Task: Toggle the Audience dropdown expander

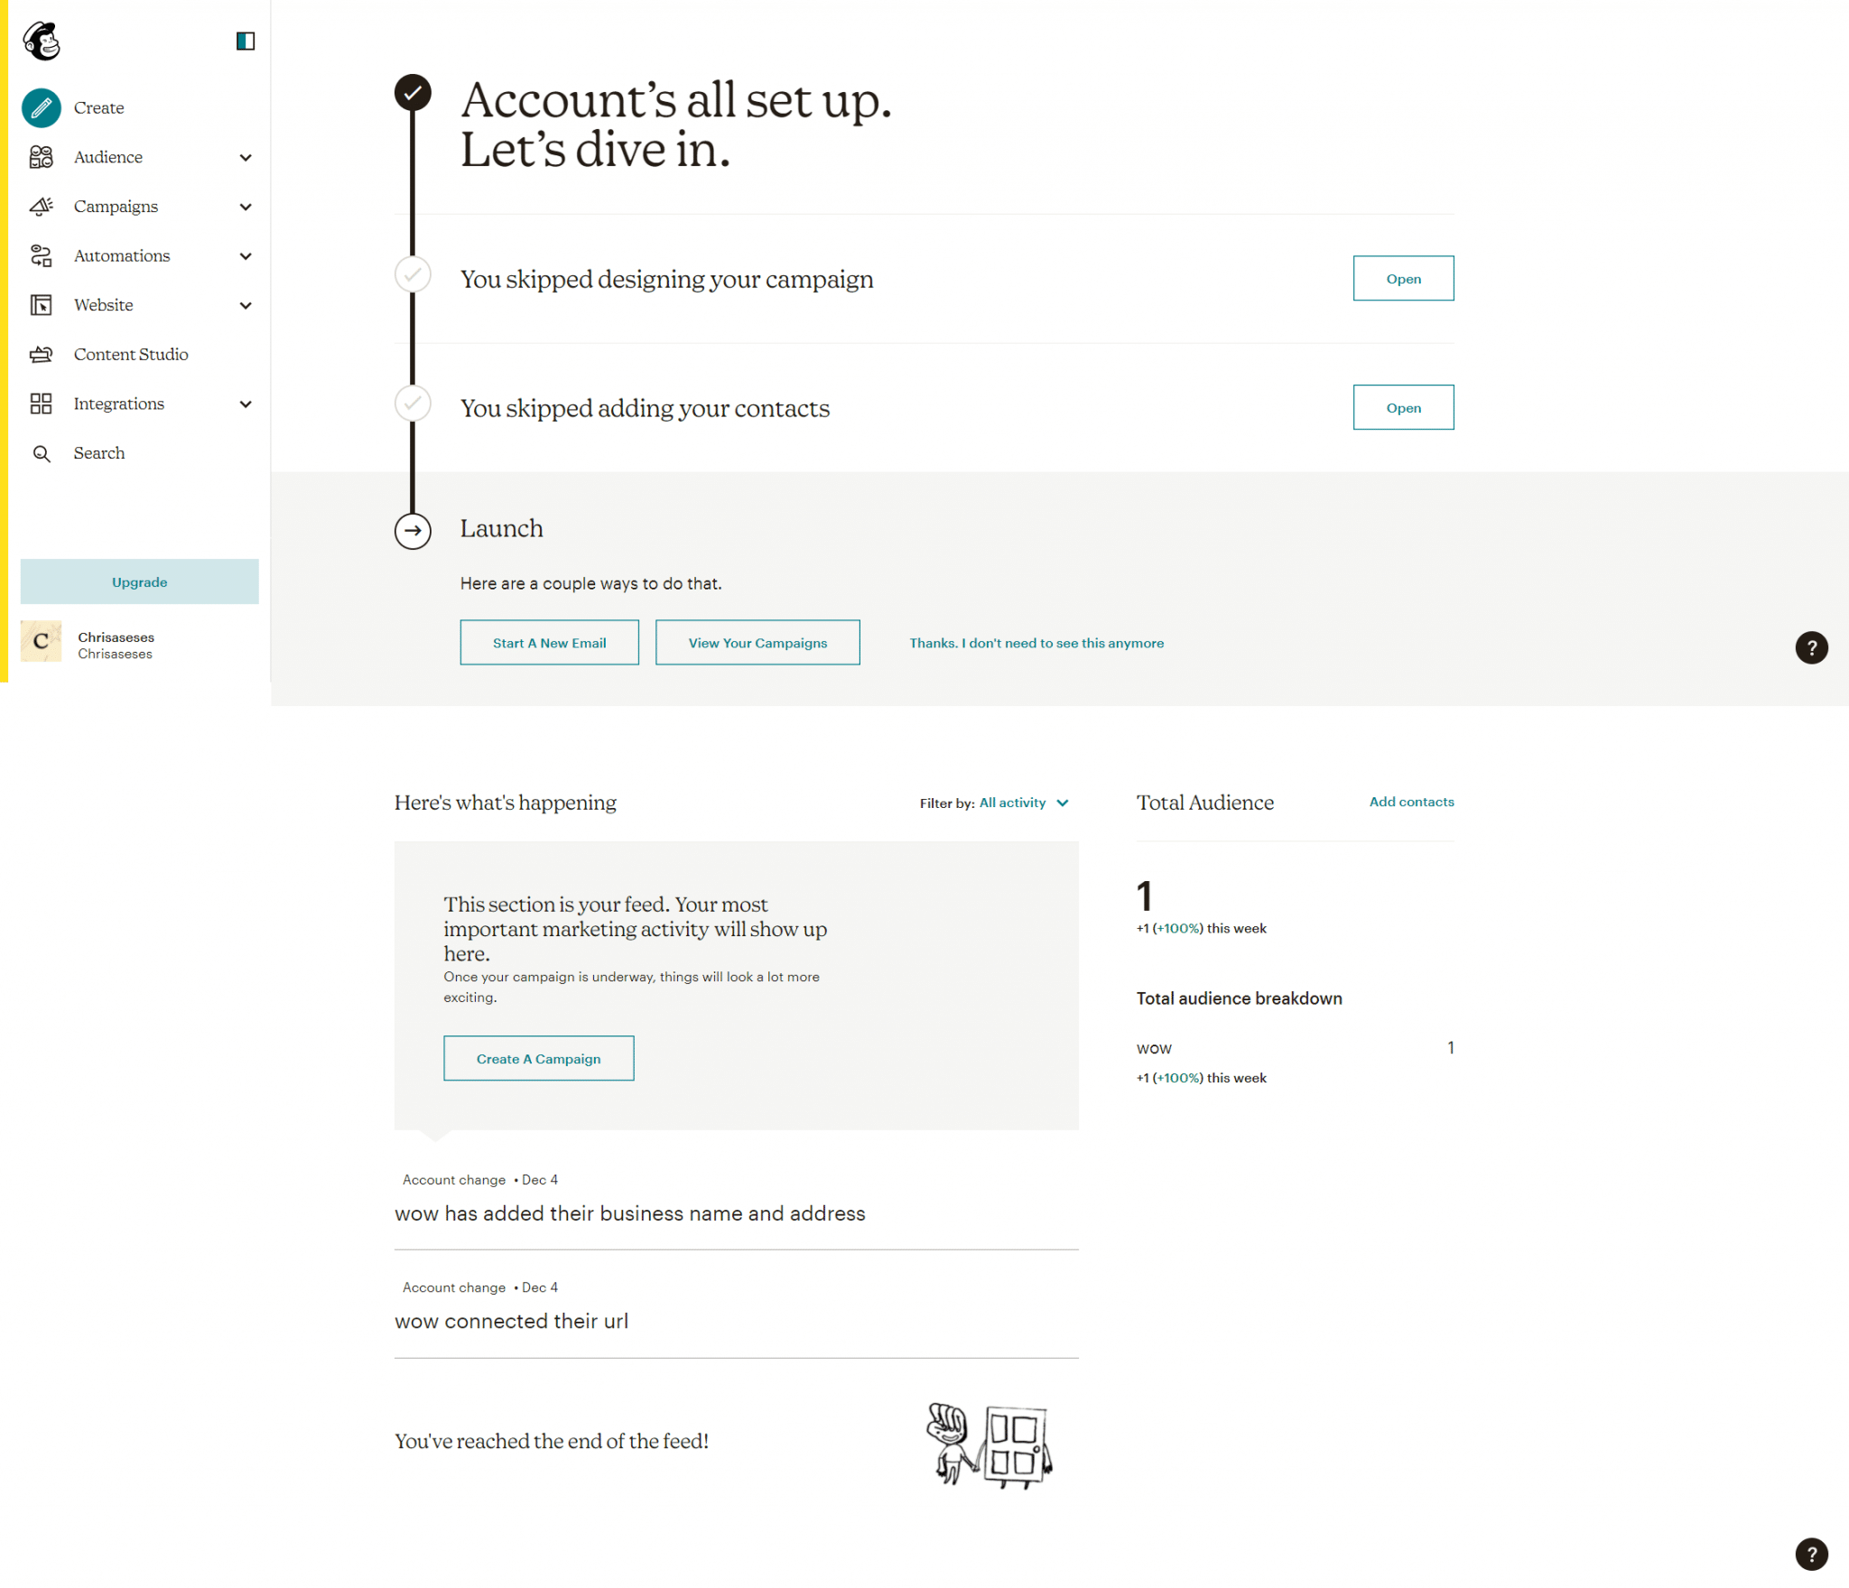Action: [x=244, y=155]
